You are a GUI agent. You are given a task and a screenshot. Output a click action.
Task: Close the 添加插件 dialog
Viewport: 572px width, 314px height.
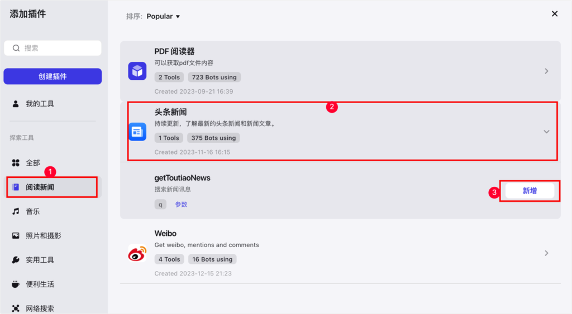point(555,14)
